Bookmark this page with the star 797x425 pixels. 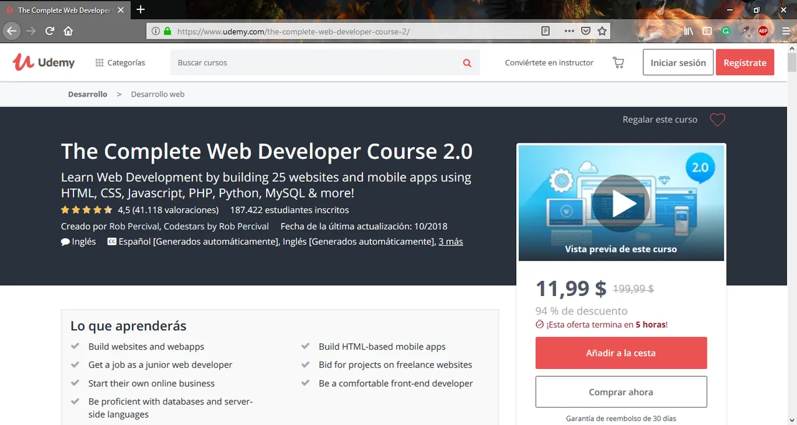click(x=602, y=31)
